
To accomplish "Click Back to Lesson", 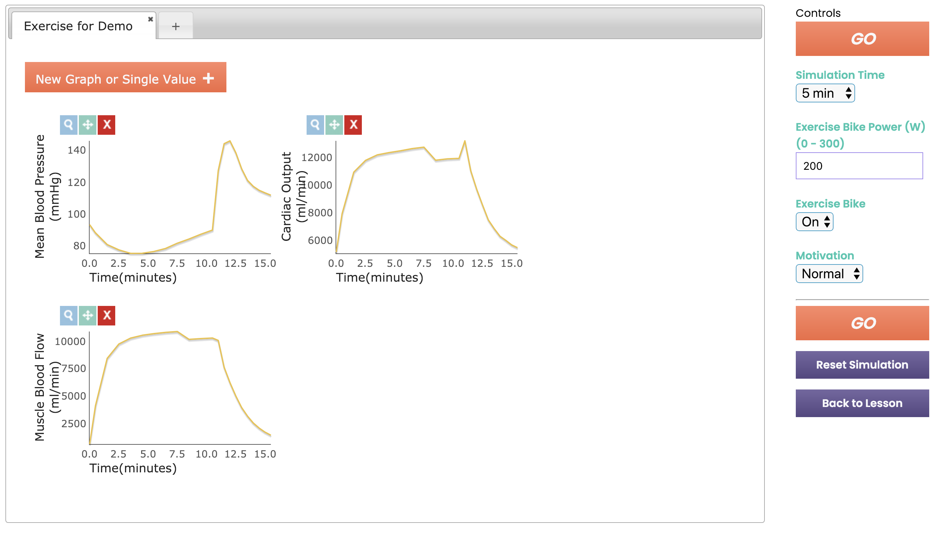I will pyautogui.click(x=862, y=403).
